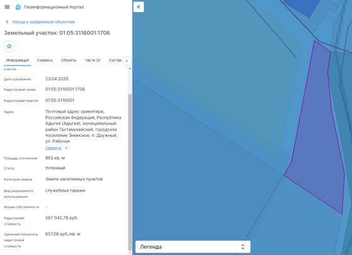Go back via Назад к найденным объектам
The image size is (352, 255).
43,22
